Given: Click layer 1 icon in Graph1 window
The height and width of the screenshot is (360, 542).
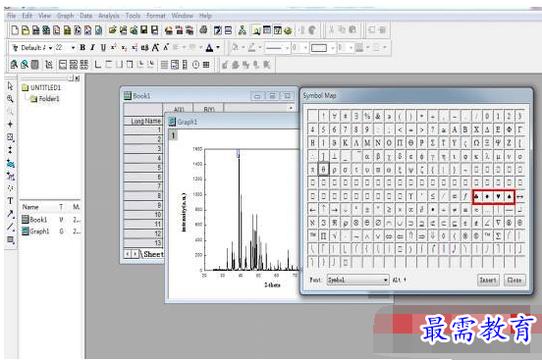Looking at the screenshot, I should [173, 135].
